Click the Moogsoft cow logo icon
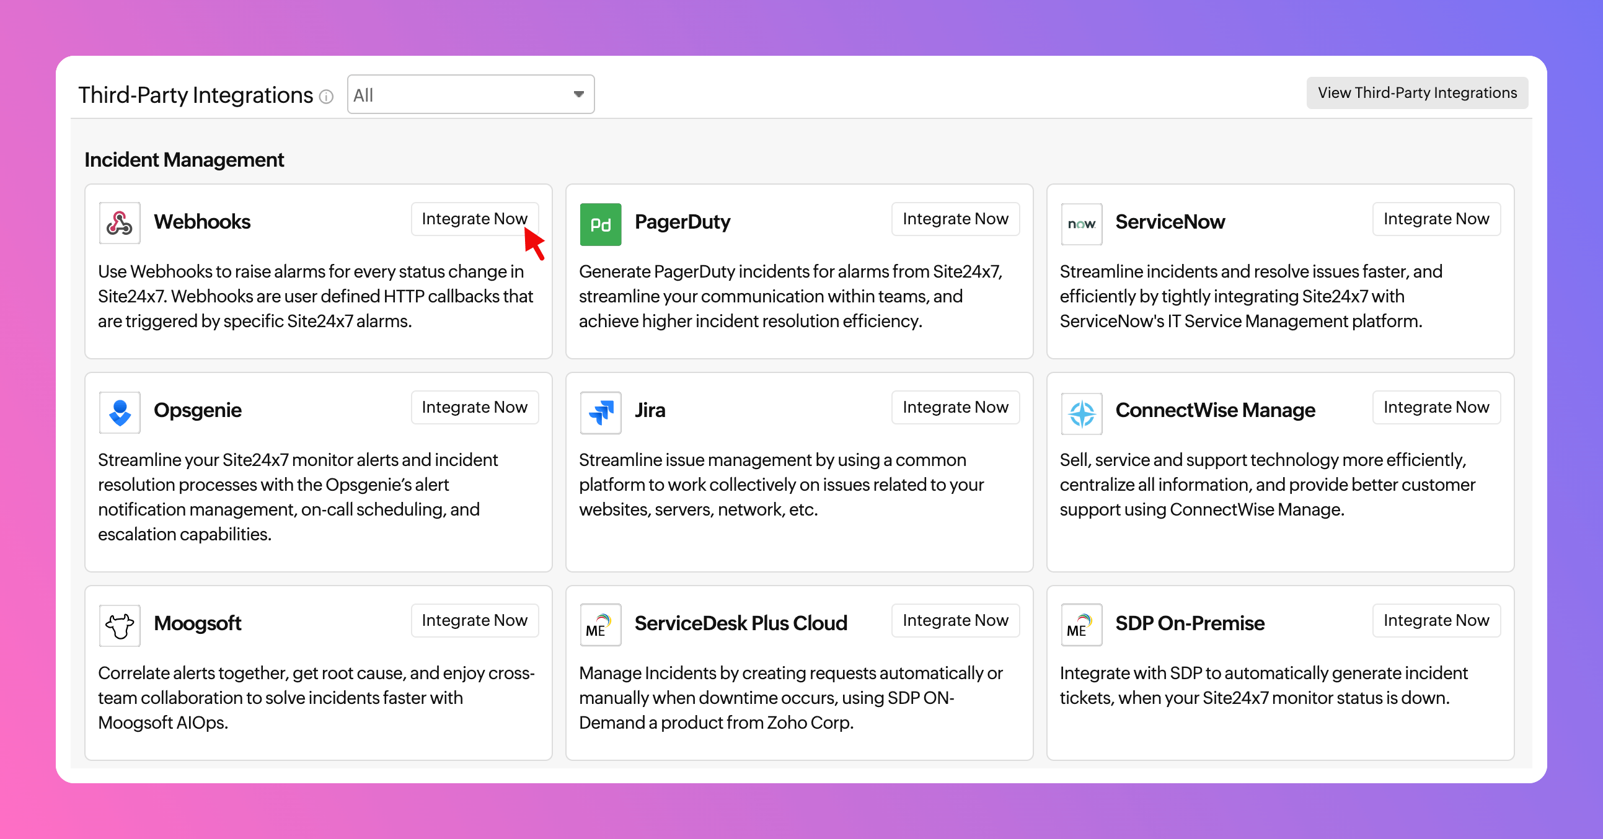Viewport: 1603px width, 839px height. 119,625
